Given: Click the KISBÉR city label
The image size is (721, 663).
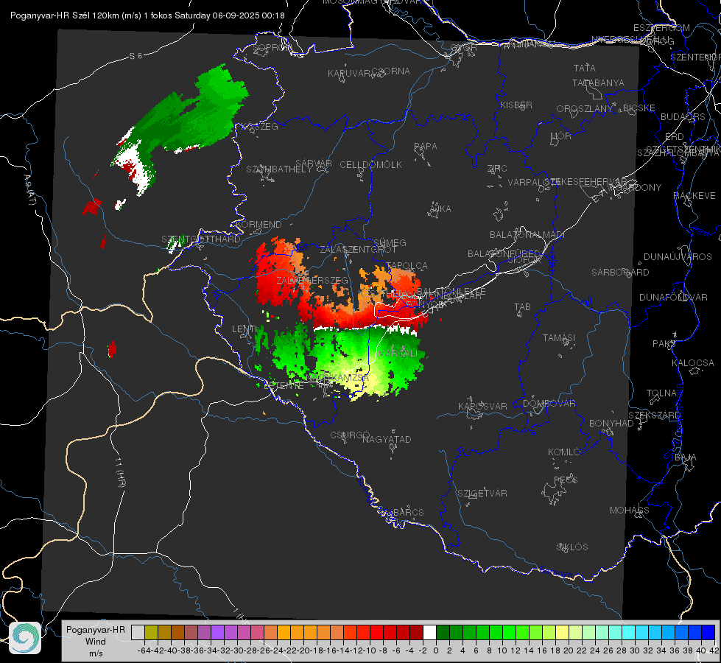Looking at the screenshot, I should pos(516,105).
